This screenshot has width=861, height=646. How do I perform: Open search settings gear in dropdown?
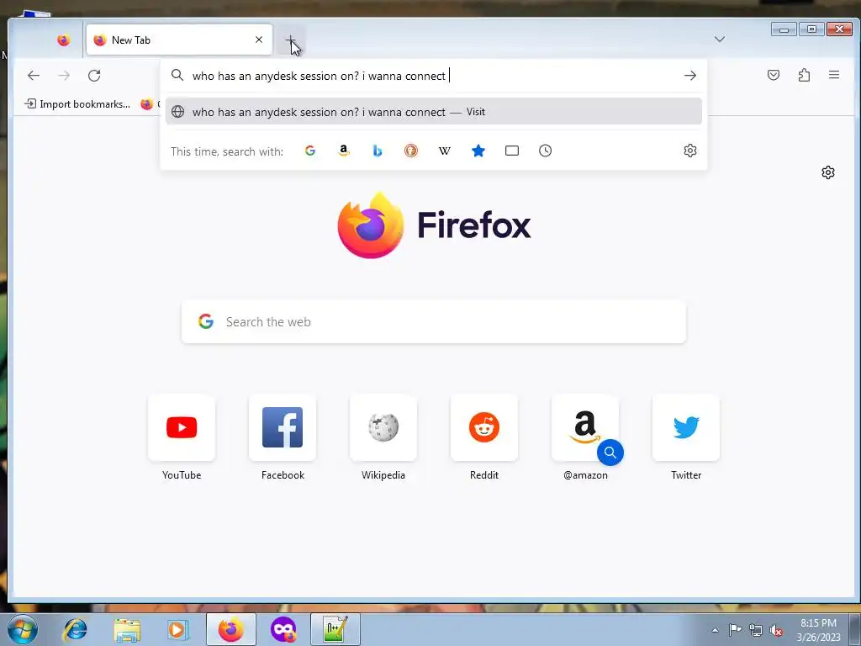[690, 151]
